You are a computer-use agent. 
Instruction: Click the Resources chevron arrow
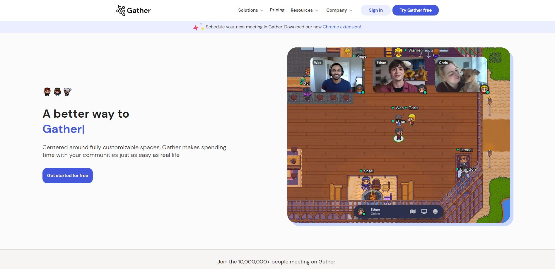click(316, 11)
